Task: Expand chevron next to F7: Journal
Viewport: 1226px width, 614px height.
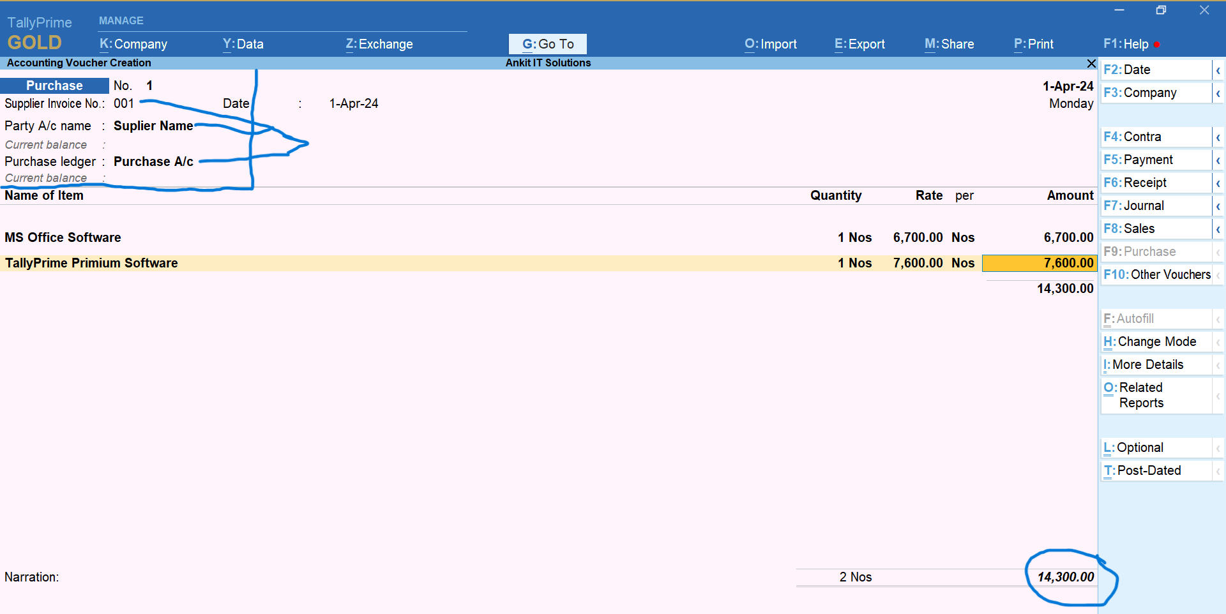Action: click(x=1218, y=206)
